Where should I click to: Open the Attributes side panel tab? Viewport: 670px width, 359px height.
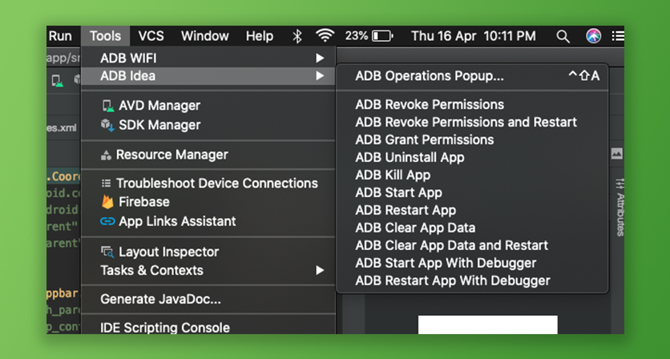(620, 208)
